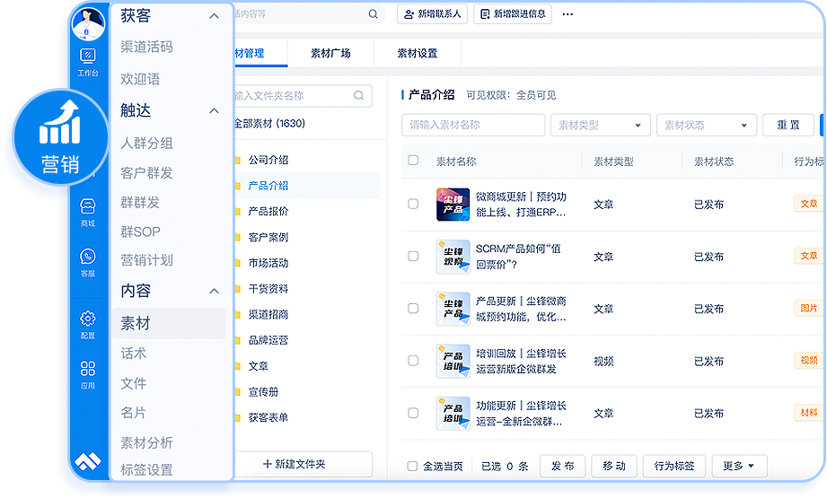
Task: Open 营销计划 menu item
Action: [x=146, y=260]
